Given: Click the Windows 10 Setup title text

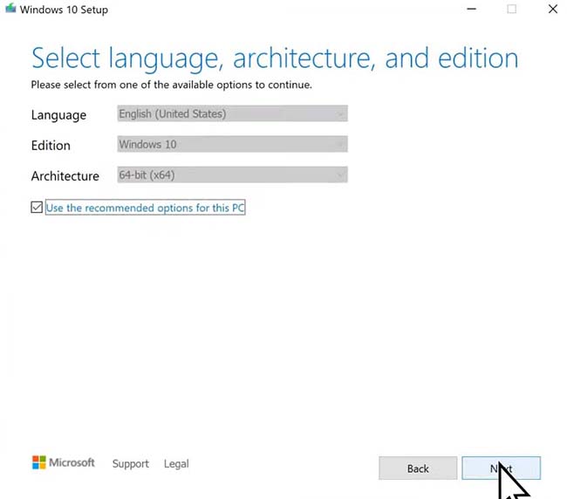Looking at the screenshot, I should (64, 10).
